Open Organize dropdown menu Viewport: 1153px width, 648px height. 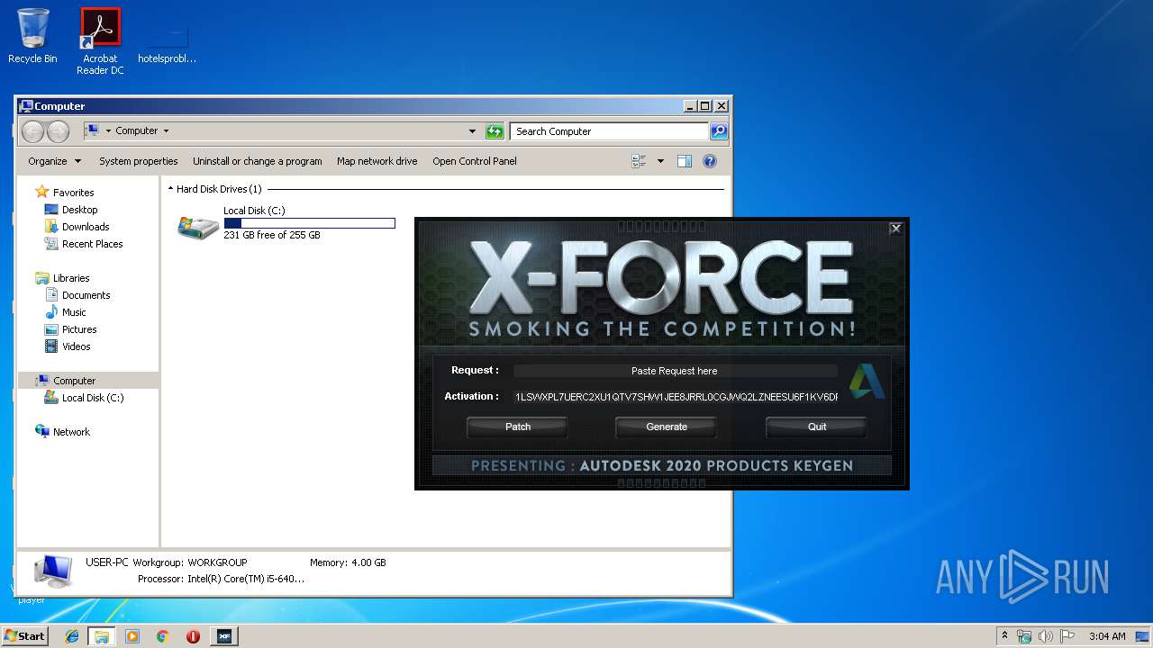click(x=54, y=161)
